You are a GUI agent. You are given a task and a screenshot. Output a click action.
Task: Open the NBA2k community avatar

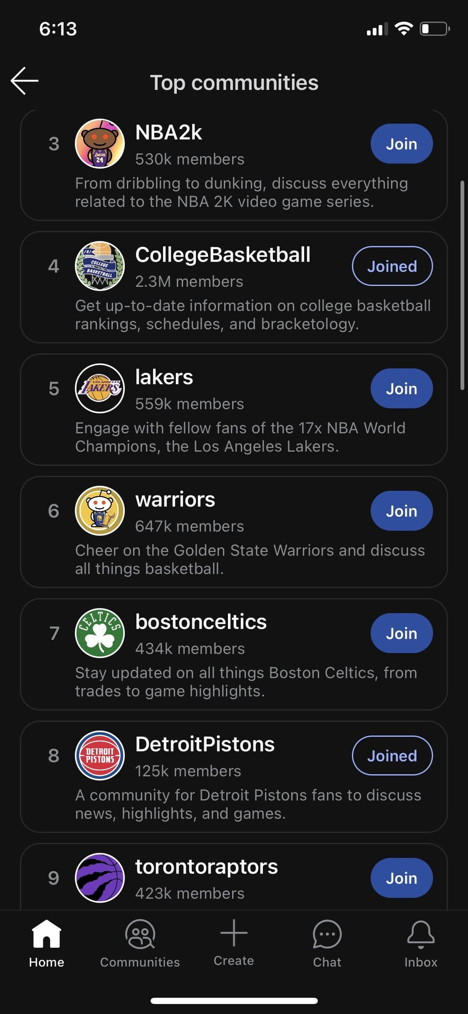coord(100,144)
